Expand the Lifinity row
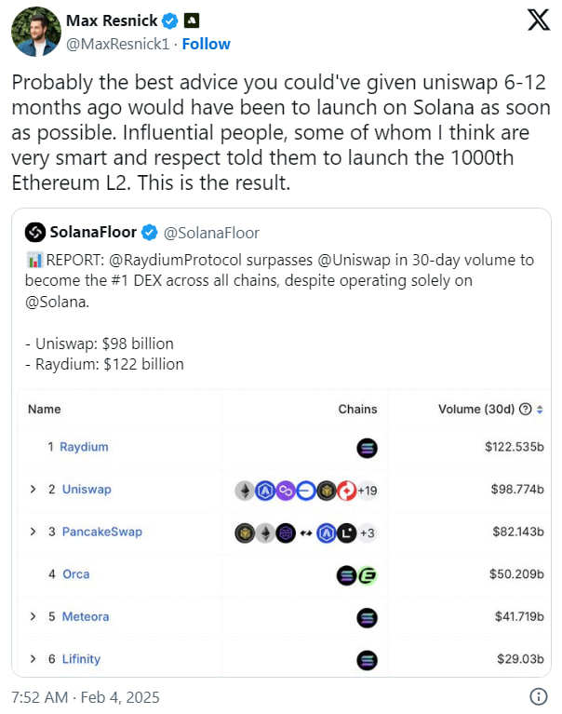The image size is (562, 714). tap(33, 659)
